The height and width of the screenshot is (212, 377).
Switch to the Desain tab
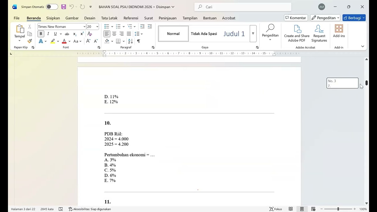(x=90, y=18)
